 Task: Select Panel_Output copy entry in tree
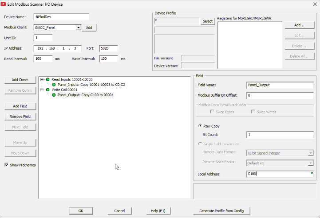point(86,95)
